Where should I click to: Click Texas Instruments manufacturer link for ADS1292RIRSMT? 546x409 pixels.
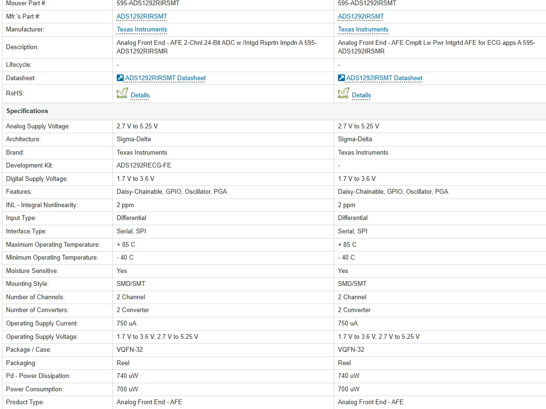[142, 30]
